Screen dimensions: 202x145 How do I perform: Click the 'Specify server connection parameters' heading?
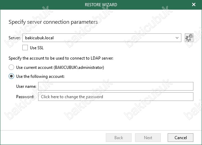coord(53,22)
